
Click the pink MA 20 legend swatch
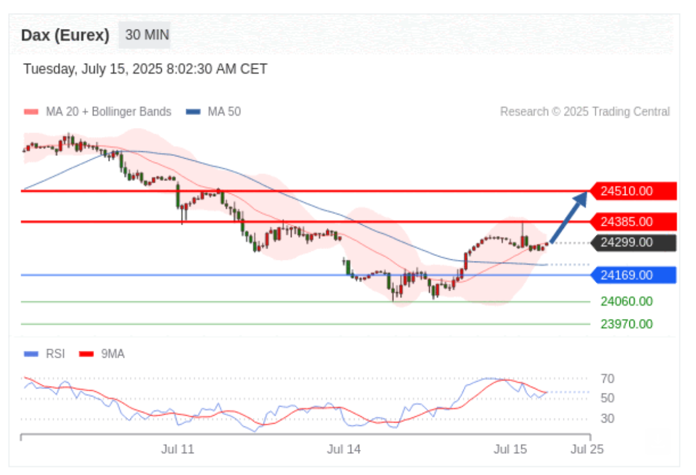tap(31, 112)
